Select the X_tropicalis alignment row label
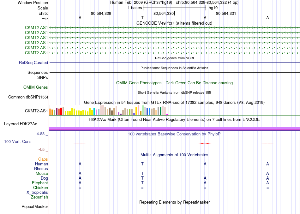This screenshot has width=300, height=214. pos(37,193)
